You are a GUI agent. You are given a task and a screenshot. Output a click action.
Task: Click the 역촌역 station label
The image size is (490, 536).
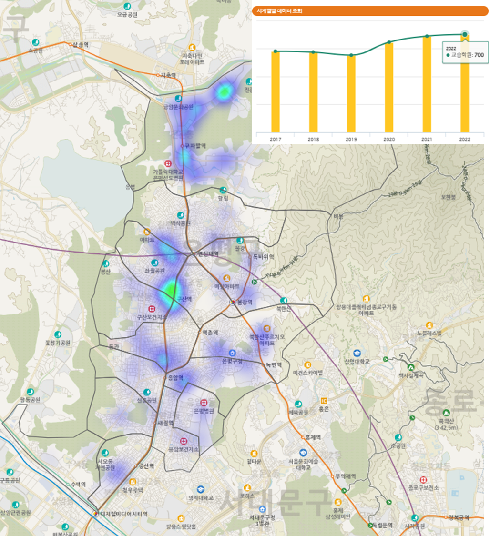point(210,332)
